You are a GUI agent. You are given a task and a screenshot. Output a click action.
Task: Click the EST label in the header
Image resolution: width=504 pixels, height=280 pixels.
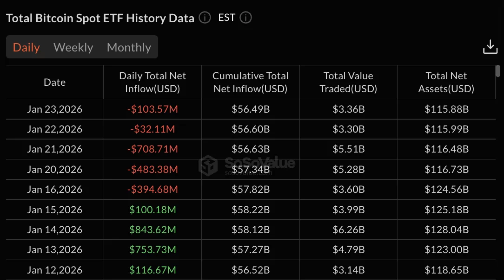(226, 17)
